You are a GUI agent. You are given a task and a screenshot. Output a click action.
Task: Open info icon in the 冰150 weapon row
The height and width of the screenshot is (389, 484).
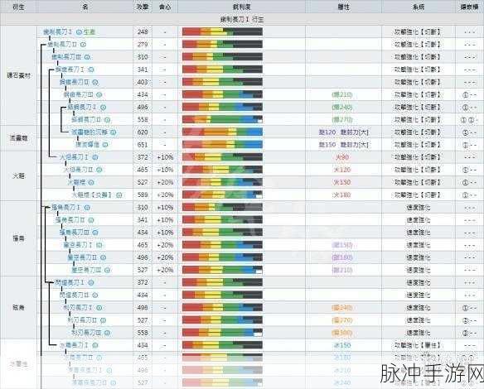pos(95,345)
